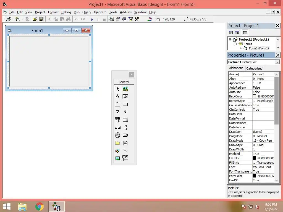
Task: Close the Properties - Picture1 panel
Action: [277, 55]
